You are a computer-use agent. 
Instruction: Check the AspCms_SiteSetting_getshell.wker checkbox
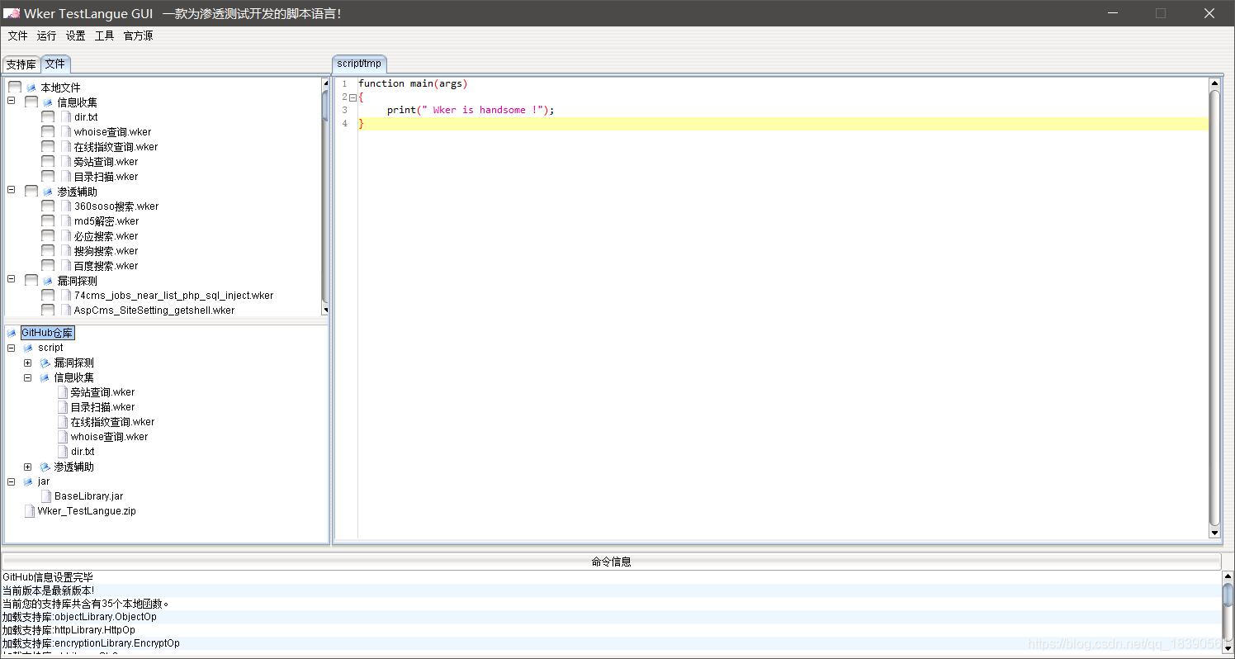pos(48,310)
